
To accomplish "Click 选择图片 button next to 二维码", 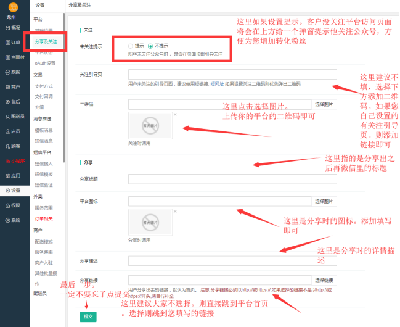I will coord(324,104).
